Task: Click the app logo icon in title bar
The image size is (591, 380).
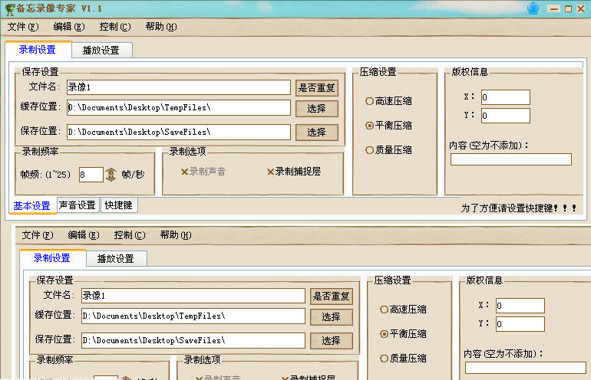Action: pyautogui.click(x=8, y=8)
